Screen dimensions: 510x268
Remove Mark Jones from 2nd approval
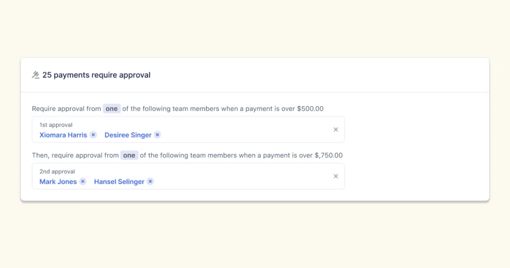pos(83,181)
